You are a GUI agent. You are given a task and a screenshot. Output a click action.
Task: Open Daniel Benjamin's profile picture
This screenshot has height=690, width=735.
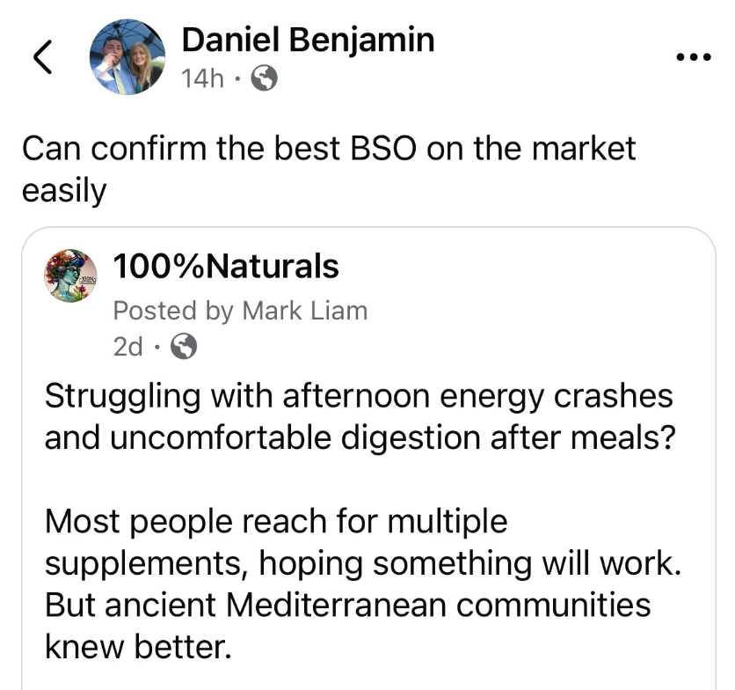coord(128,58)
